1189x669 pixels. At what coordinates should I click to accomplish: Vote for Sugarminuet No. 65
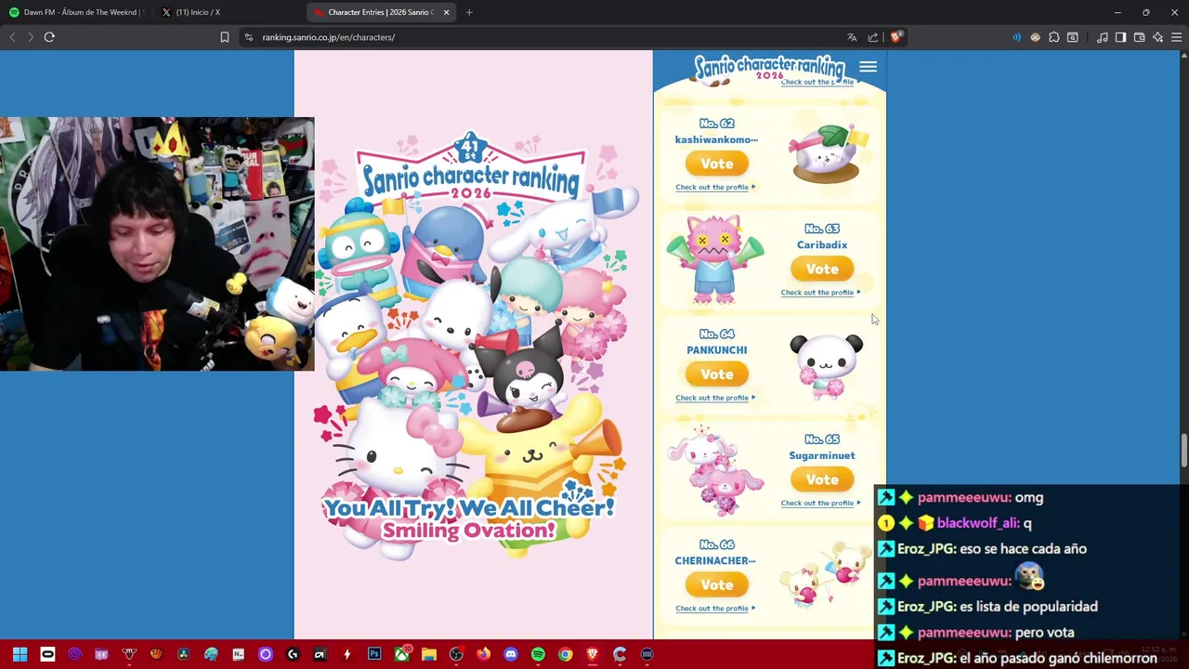822,479
